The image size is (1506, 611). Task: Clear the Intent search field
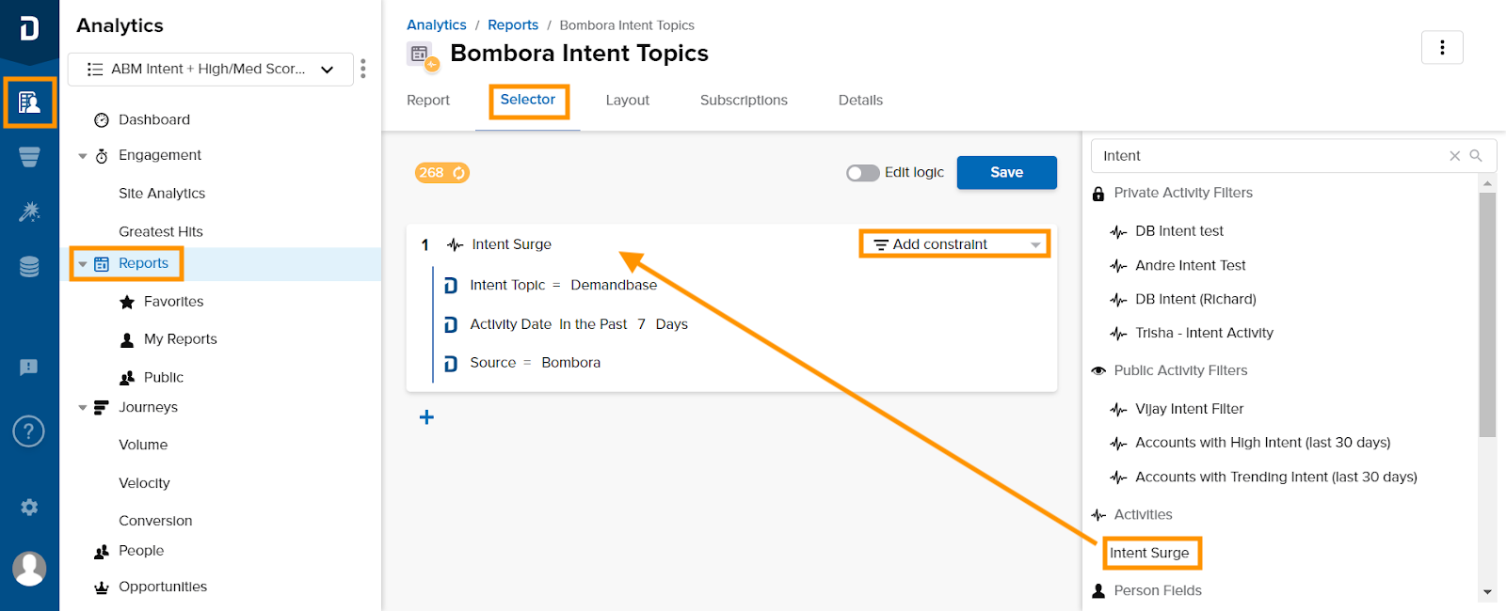pos(1454,156)
